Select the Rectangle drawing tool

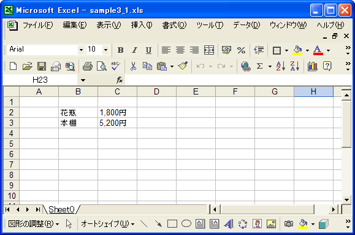tap(172, 224)
